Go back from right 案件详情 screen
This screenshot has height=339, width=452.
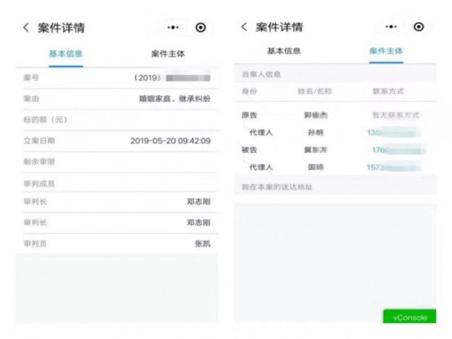pos(244,27)
